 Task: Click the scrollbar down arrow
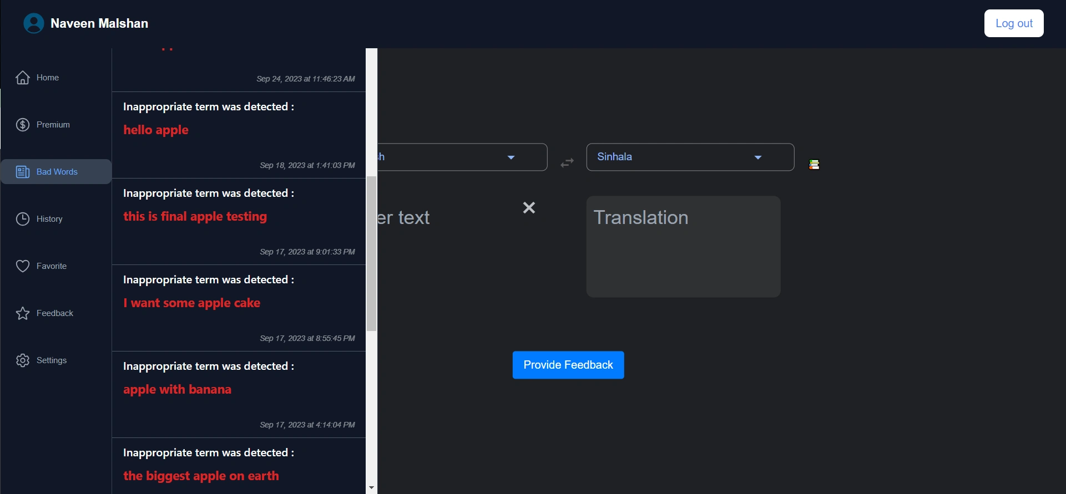click(371, 488)
